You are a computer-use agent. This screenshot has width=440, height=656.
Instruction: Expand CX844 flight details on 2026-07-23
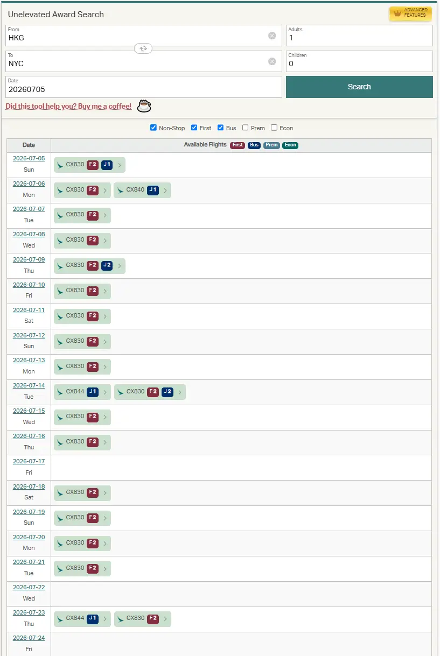coord(104,619)
